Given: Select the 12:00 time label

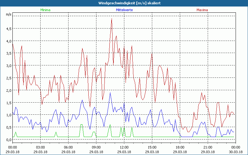Looking at the screenshot, I should click(x=124, y=147).
